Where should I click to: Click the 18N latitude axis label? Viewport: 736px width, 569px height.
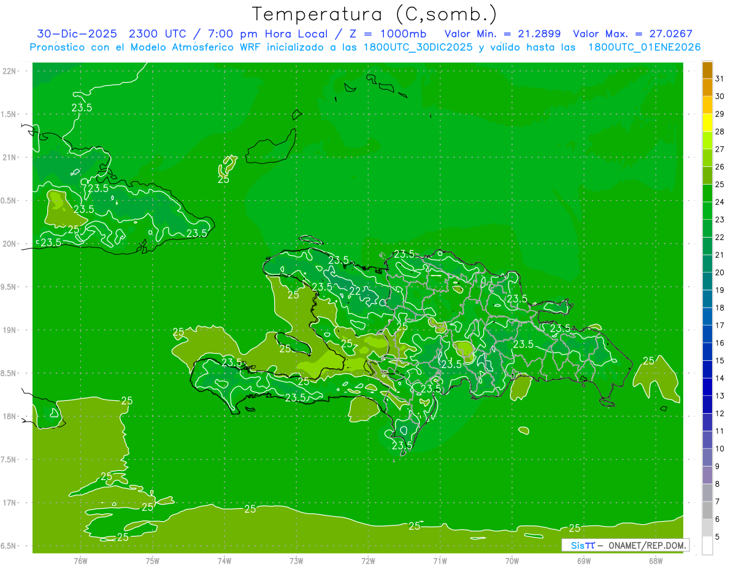click(9, 417)
